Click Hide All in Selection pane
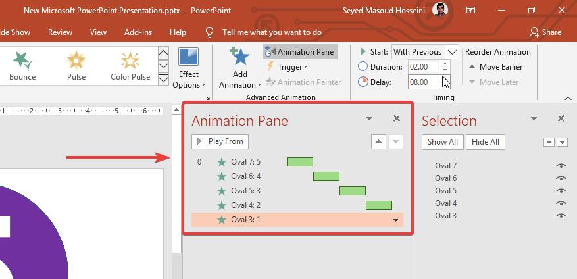Screen dimensions: 577x279 click(x=486, y=142)
